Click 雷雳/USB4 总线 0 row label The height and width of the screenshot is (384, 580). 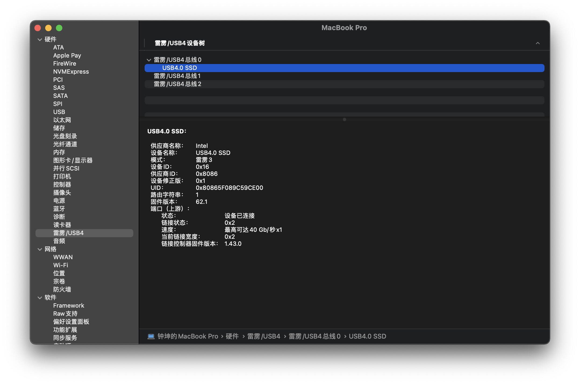click(x=177, y=60)
